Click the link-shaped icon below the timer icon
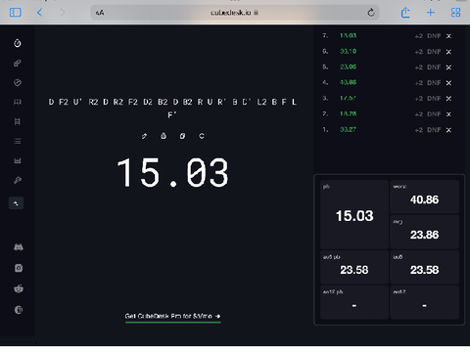 click(x=18, y=63)
